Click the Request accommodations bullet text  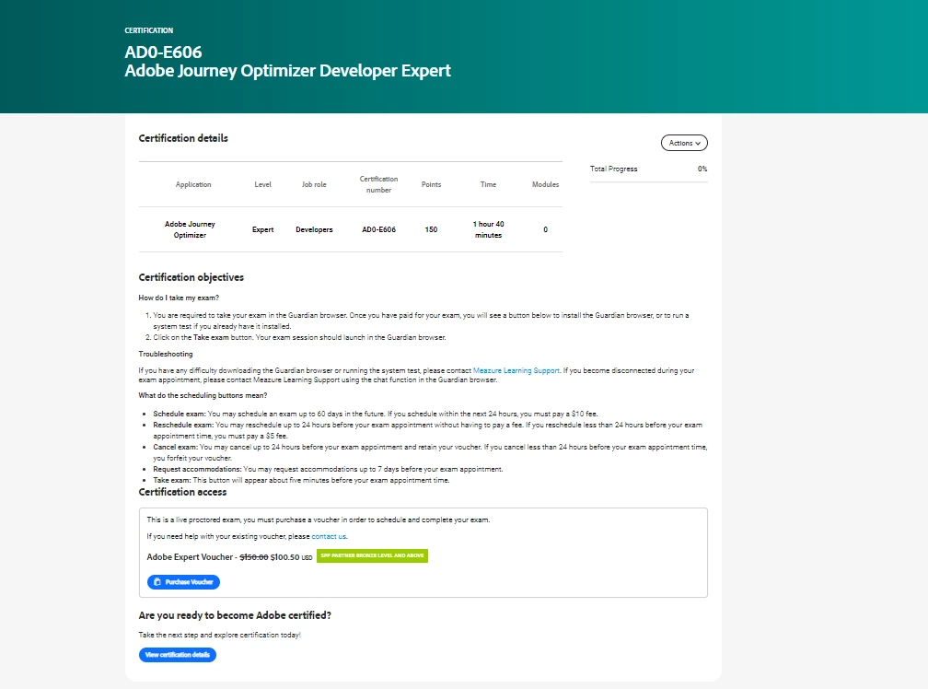(x=328, y=469)
